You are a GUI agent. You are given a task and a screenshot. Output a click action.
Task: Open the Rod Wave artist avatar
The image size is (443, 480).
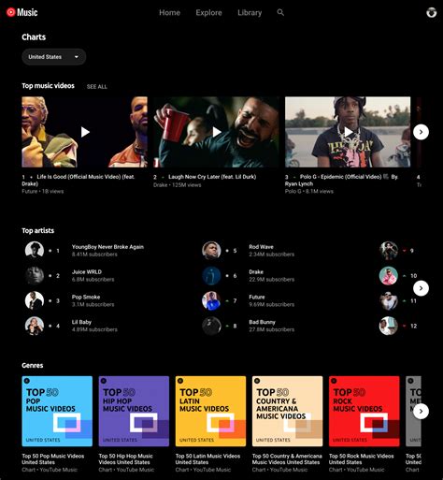pyautogui.click(x=211, y=251)
